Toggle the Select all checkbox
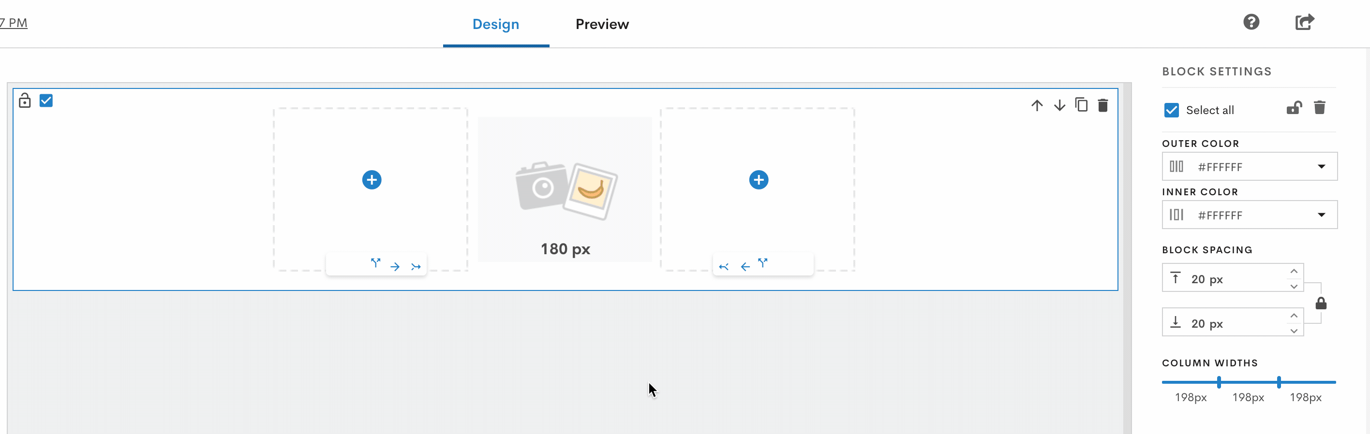This screenshot has width=1370, height=434. 1171,110
